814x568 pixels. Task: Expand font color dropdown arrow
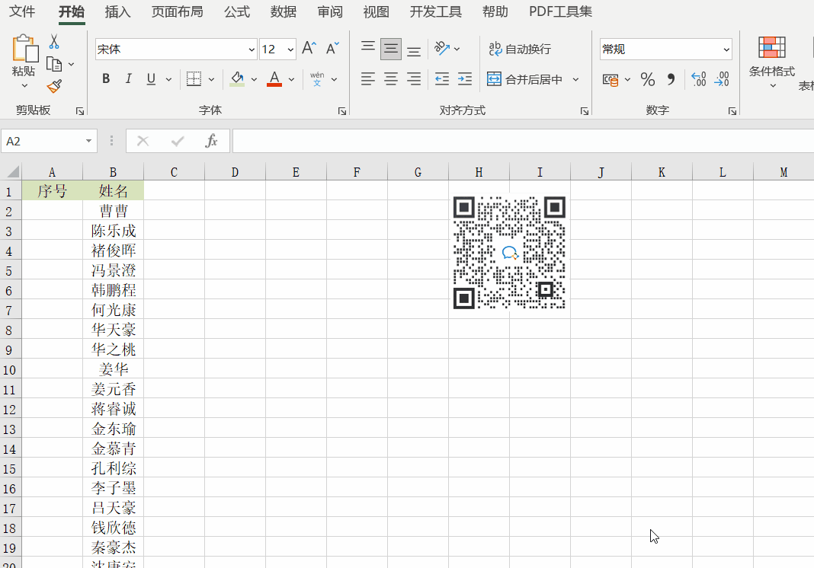[x=291, y=79]
